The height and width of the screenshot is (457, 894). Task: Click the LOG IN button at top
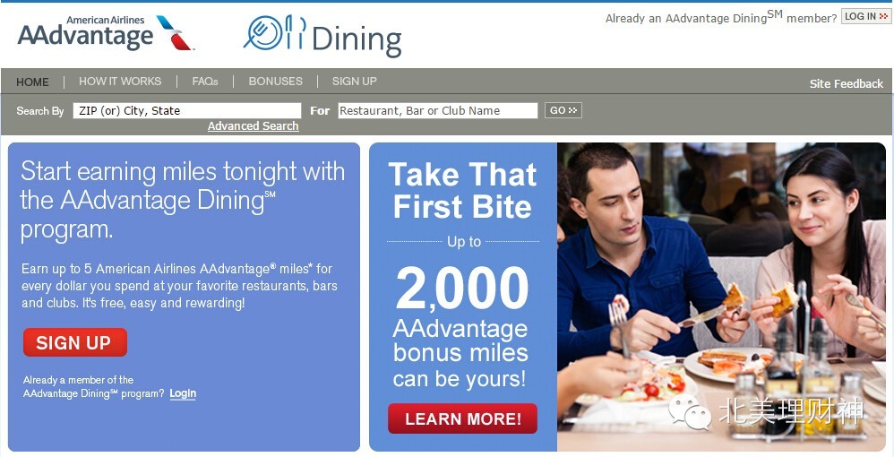[x=864, y=16]
